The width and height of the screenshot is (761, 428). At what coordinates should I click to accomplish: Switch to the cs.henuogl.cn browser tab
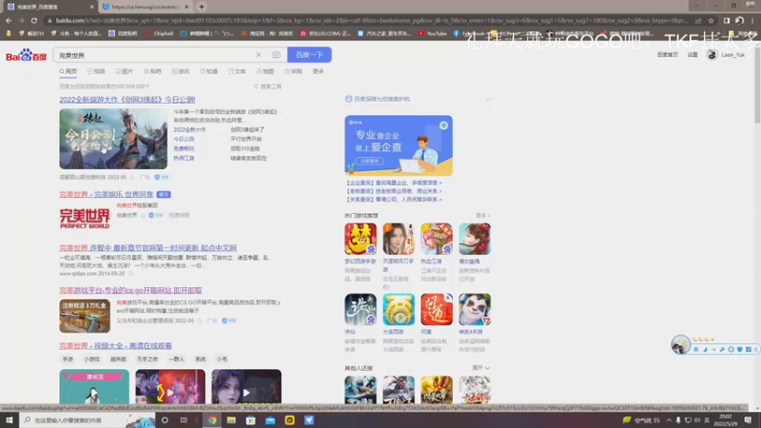[144, 7]
